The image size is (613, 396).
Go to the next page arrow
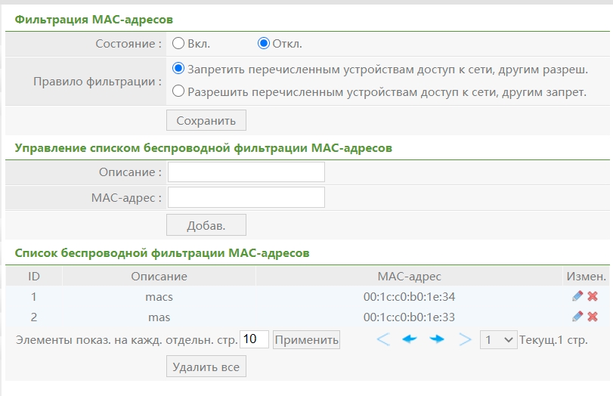tap(437, 339)
